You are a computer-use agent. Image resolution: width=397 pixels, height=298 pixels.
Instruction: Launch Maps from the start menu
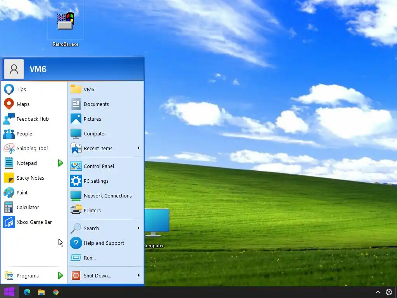point(9,104)
